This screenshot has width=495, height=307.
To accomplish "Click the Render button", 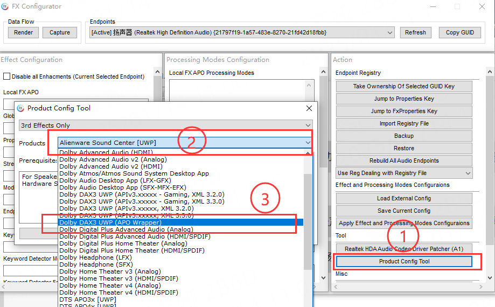I will coord(23,32).
